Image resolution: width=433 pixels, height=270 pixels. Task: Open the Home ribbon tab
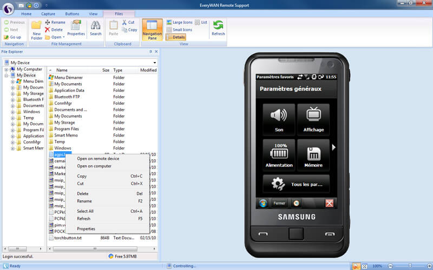tap(26, 14)
